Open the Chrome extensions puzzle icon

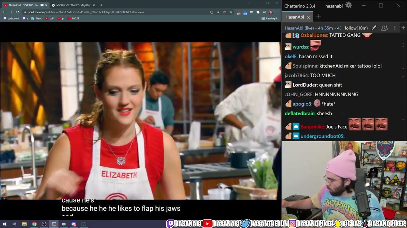coord(258,12)
